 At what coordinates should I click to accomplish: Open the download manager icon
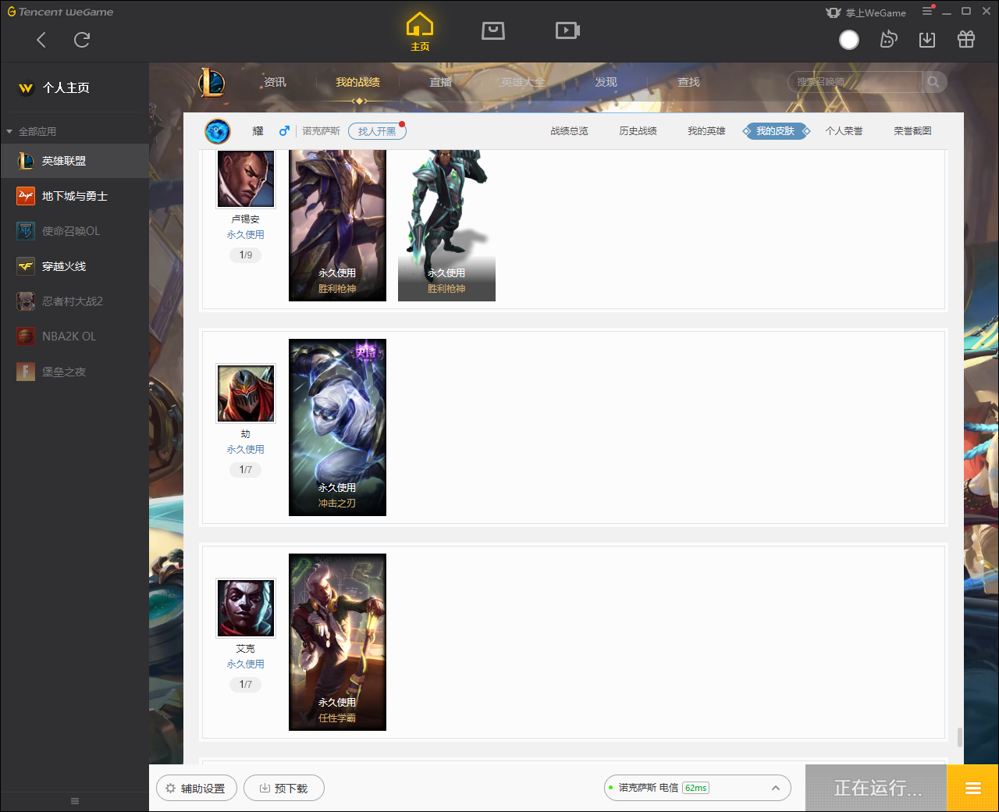click(927, 40)
